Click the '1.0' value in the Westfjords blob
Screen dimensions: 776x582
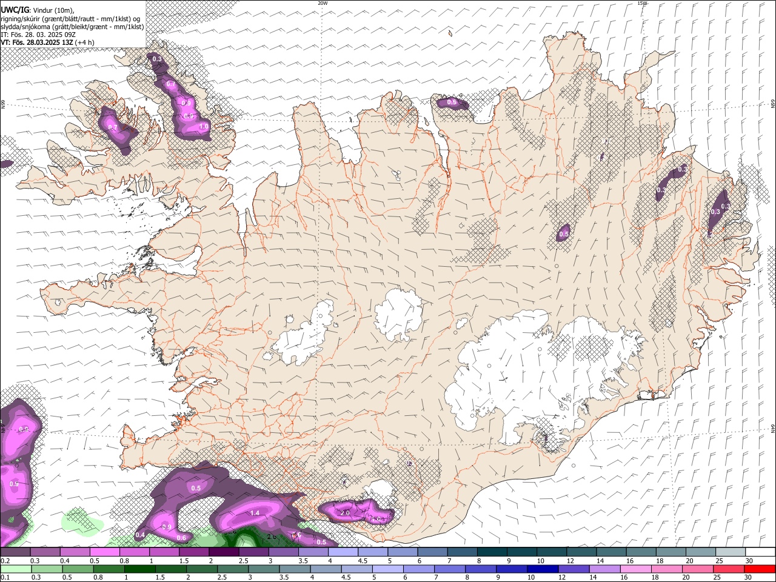pyautogui.click(x=204, y=127)
